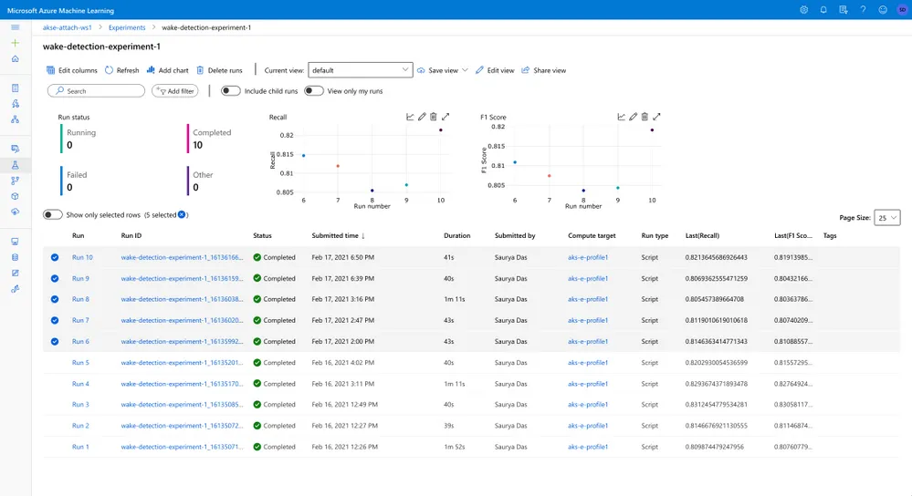
Task: Click the Add filter button
Action: coord(175,90)
